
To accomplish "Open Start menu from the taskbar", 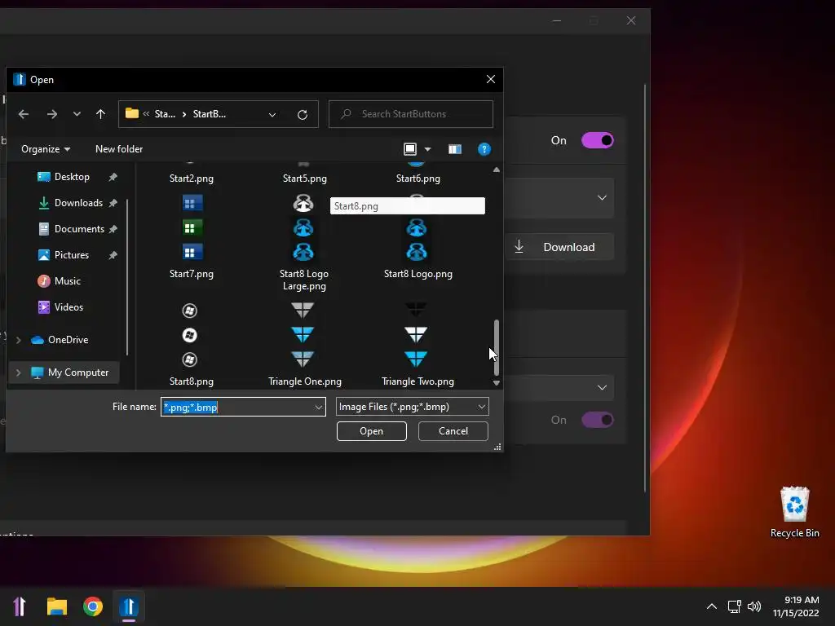I will click(x=20, y=606).
